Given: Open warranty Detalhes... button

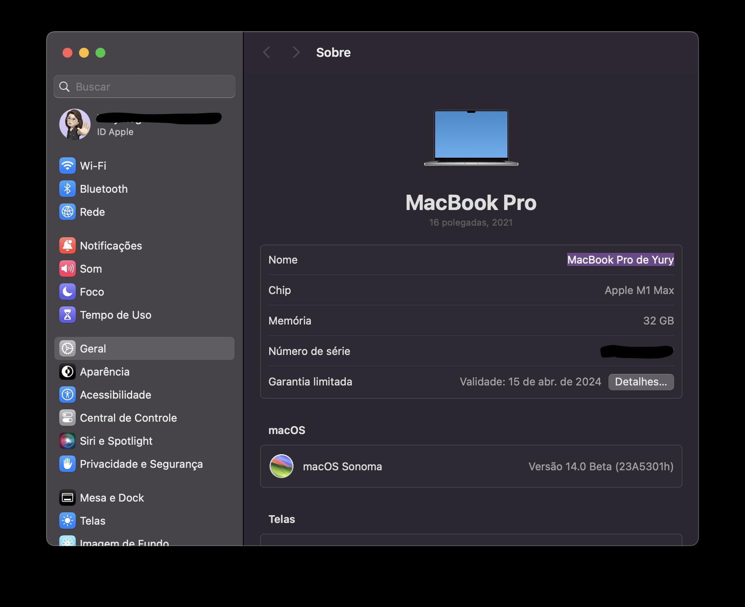Looking at the screenshot, I should pos(641,382).
